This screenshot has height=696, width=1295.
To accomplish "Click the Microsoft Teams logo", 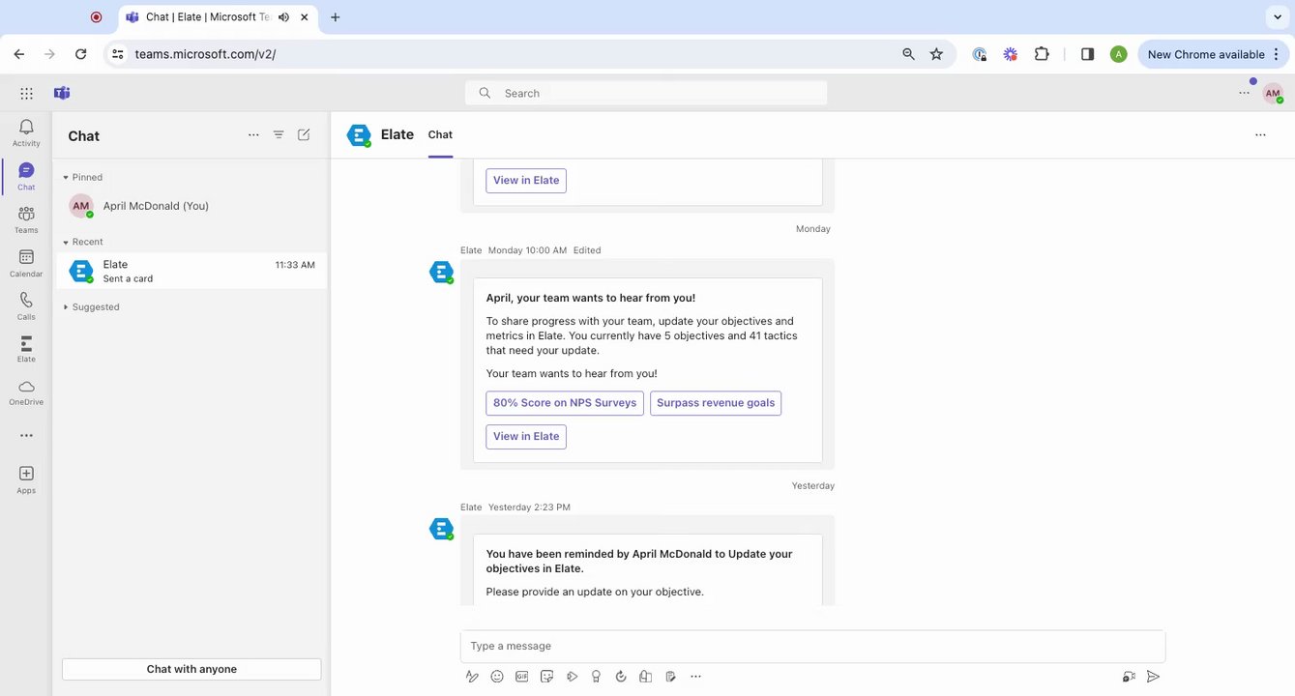I will pos(62,94).
